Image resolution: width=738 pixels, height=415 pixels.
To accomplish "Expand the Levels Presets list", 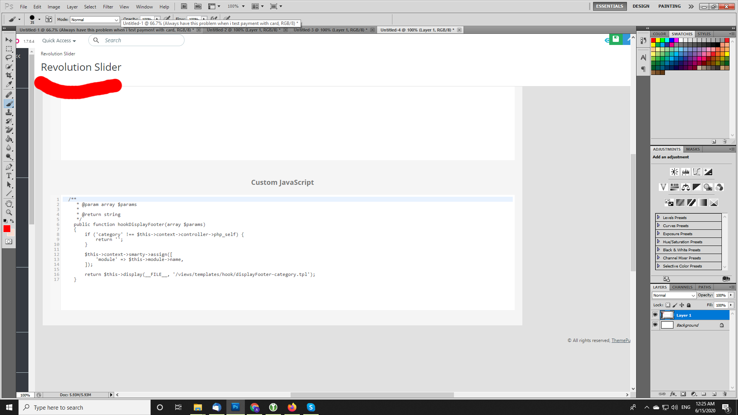I will pos(658,217).
